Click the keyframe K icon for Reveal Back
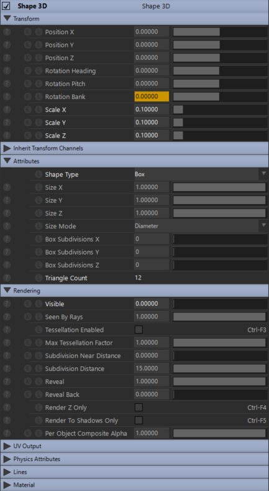Viewport: 269px width, 491px height. pyautogui.click(x=28, y=395)
